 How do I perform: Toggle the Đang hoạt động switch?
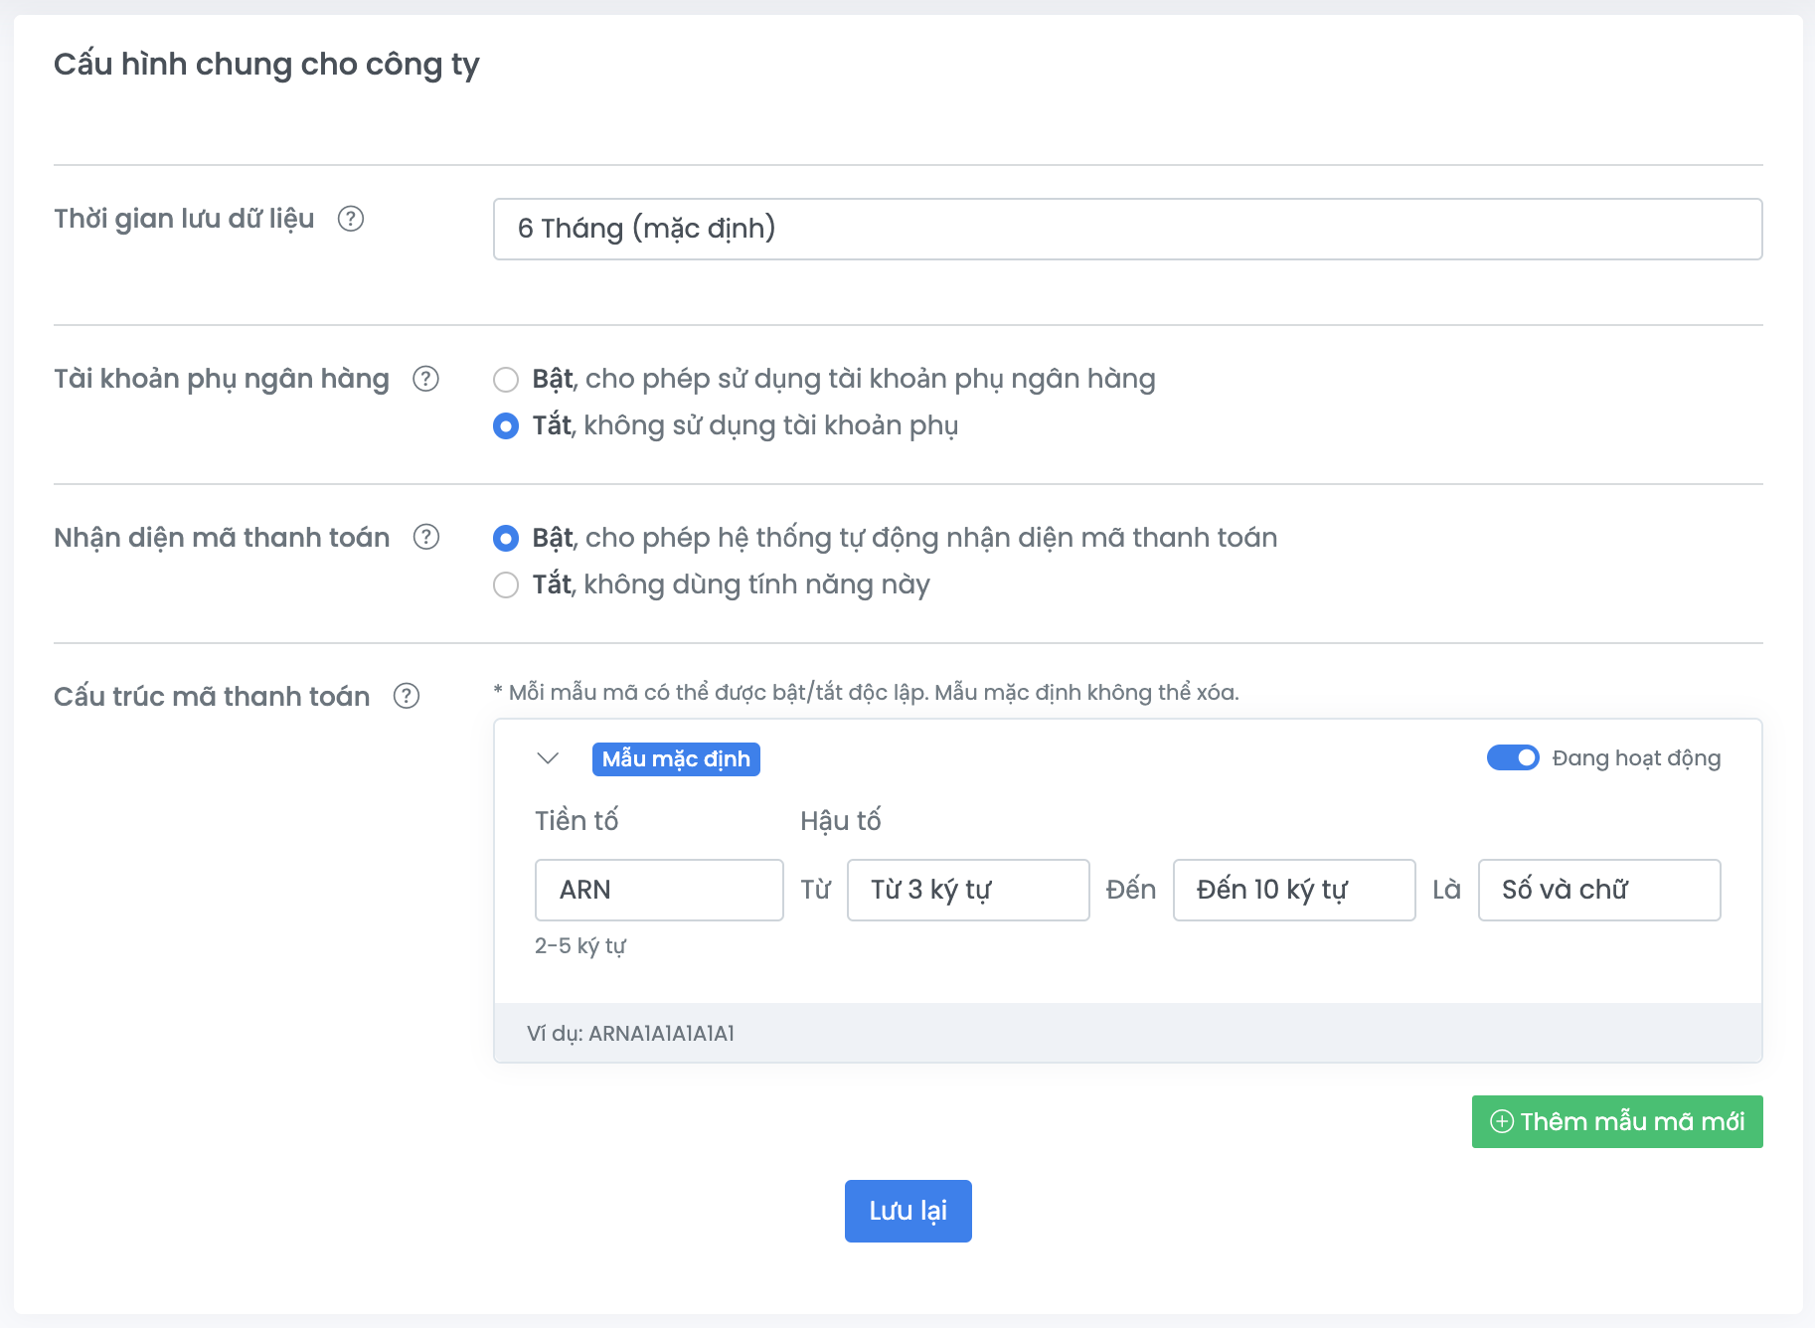(x=1512, y=758)
